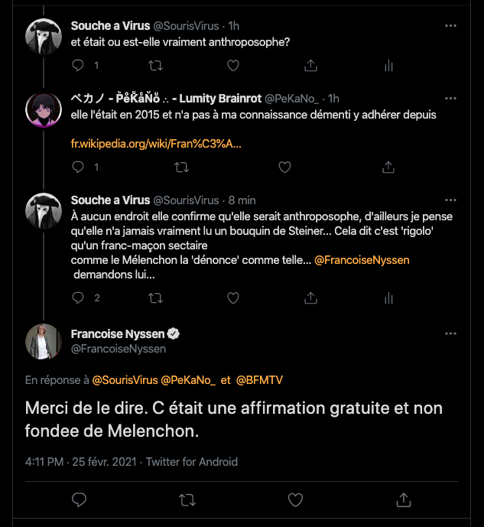The width and height of the screenshot is (484, 527).
Task: Share the first Souche a Virus tweet
Action: pos(310,66)
